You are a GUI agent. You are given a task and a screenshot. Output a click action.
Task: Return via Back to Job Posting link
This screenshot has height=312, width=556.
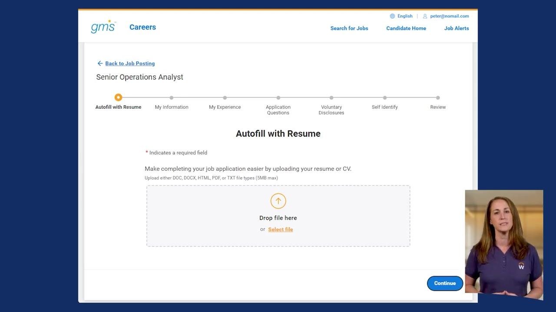click(x=130, y=63)
